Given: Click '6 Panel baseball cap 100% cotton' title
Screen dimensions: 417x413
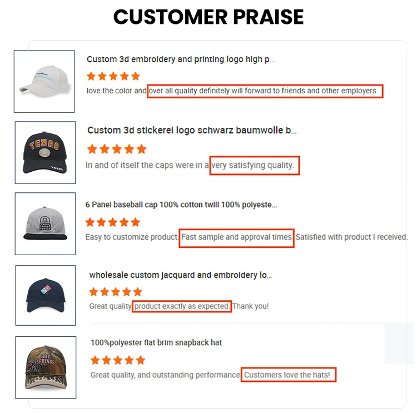Looking at the screenshot, I should [x=181, y=205].
